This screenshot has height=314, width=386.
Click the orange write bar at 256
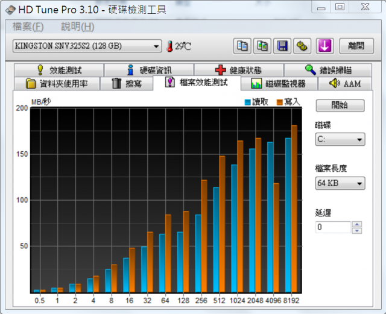[x=204, y=236]
